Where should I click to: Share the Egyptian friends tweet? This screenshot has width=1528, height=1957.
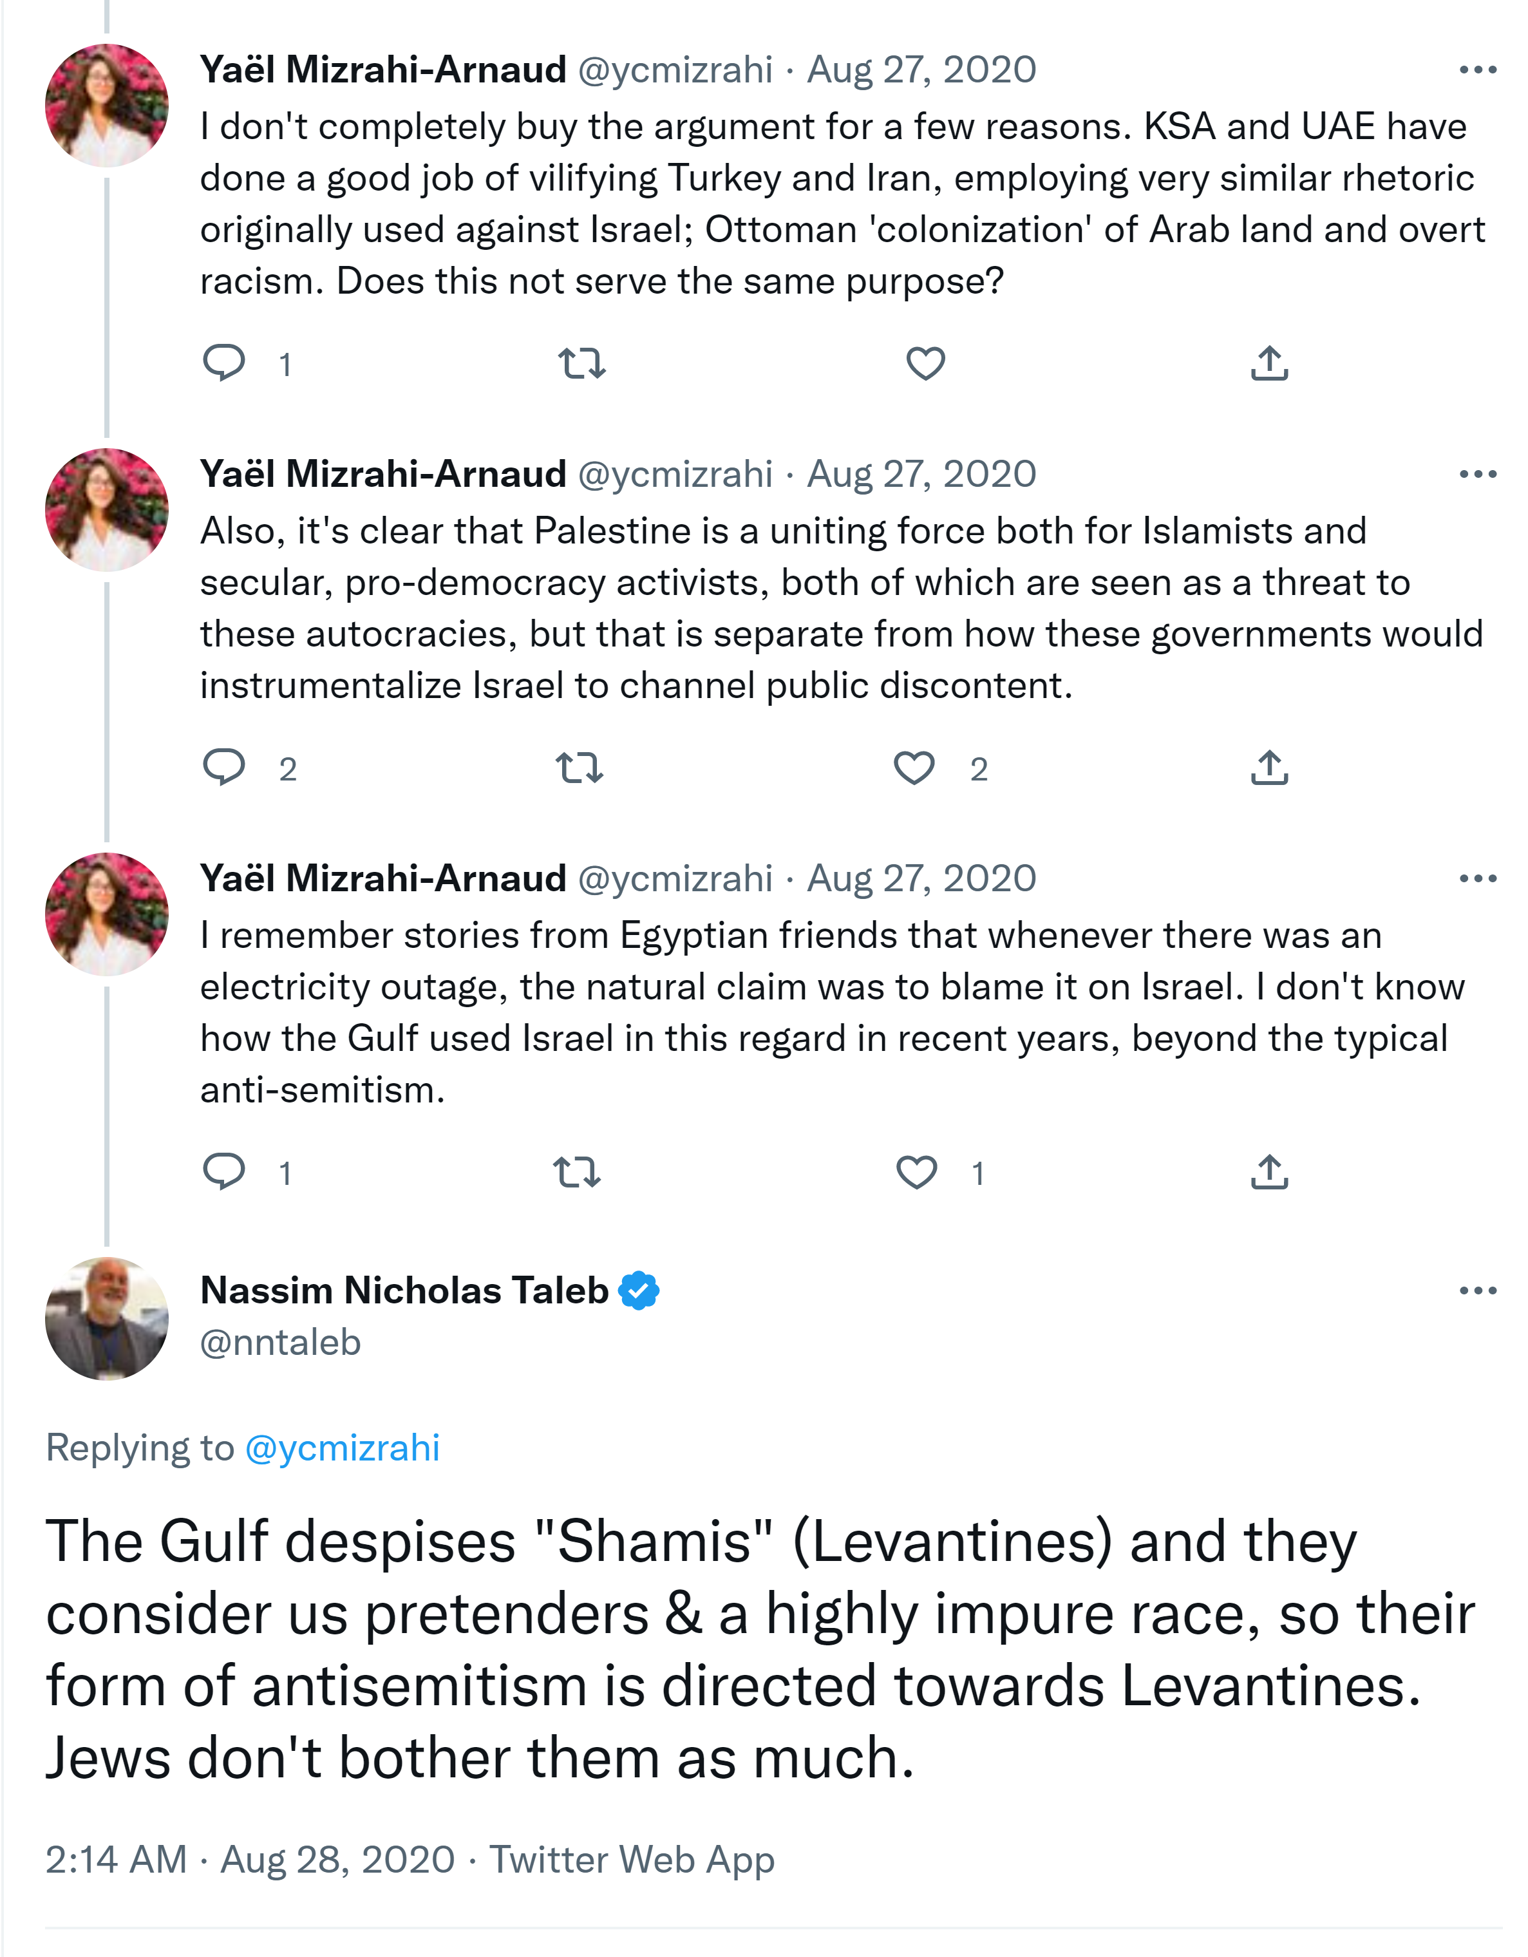pyautogui.click(x=1269, y=1172)
